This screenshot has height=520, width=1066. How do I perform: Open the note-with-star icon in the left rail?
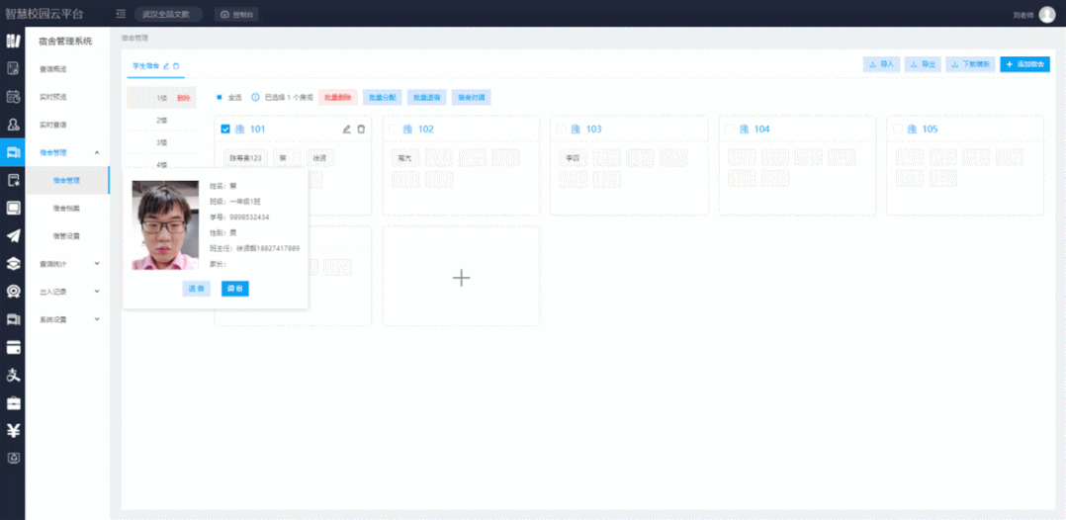point(13,180)
